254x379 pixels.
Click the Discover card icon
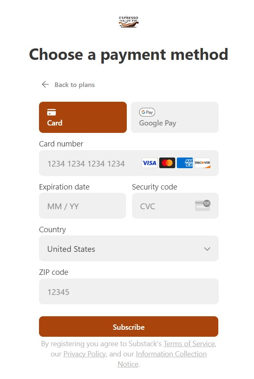(202, 163)
